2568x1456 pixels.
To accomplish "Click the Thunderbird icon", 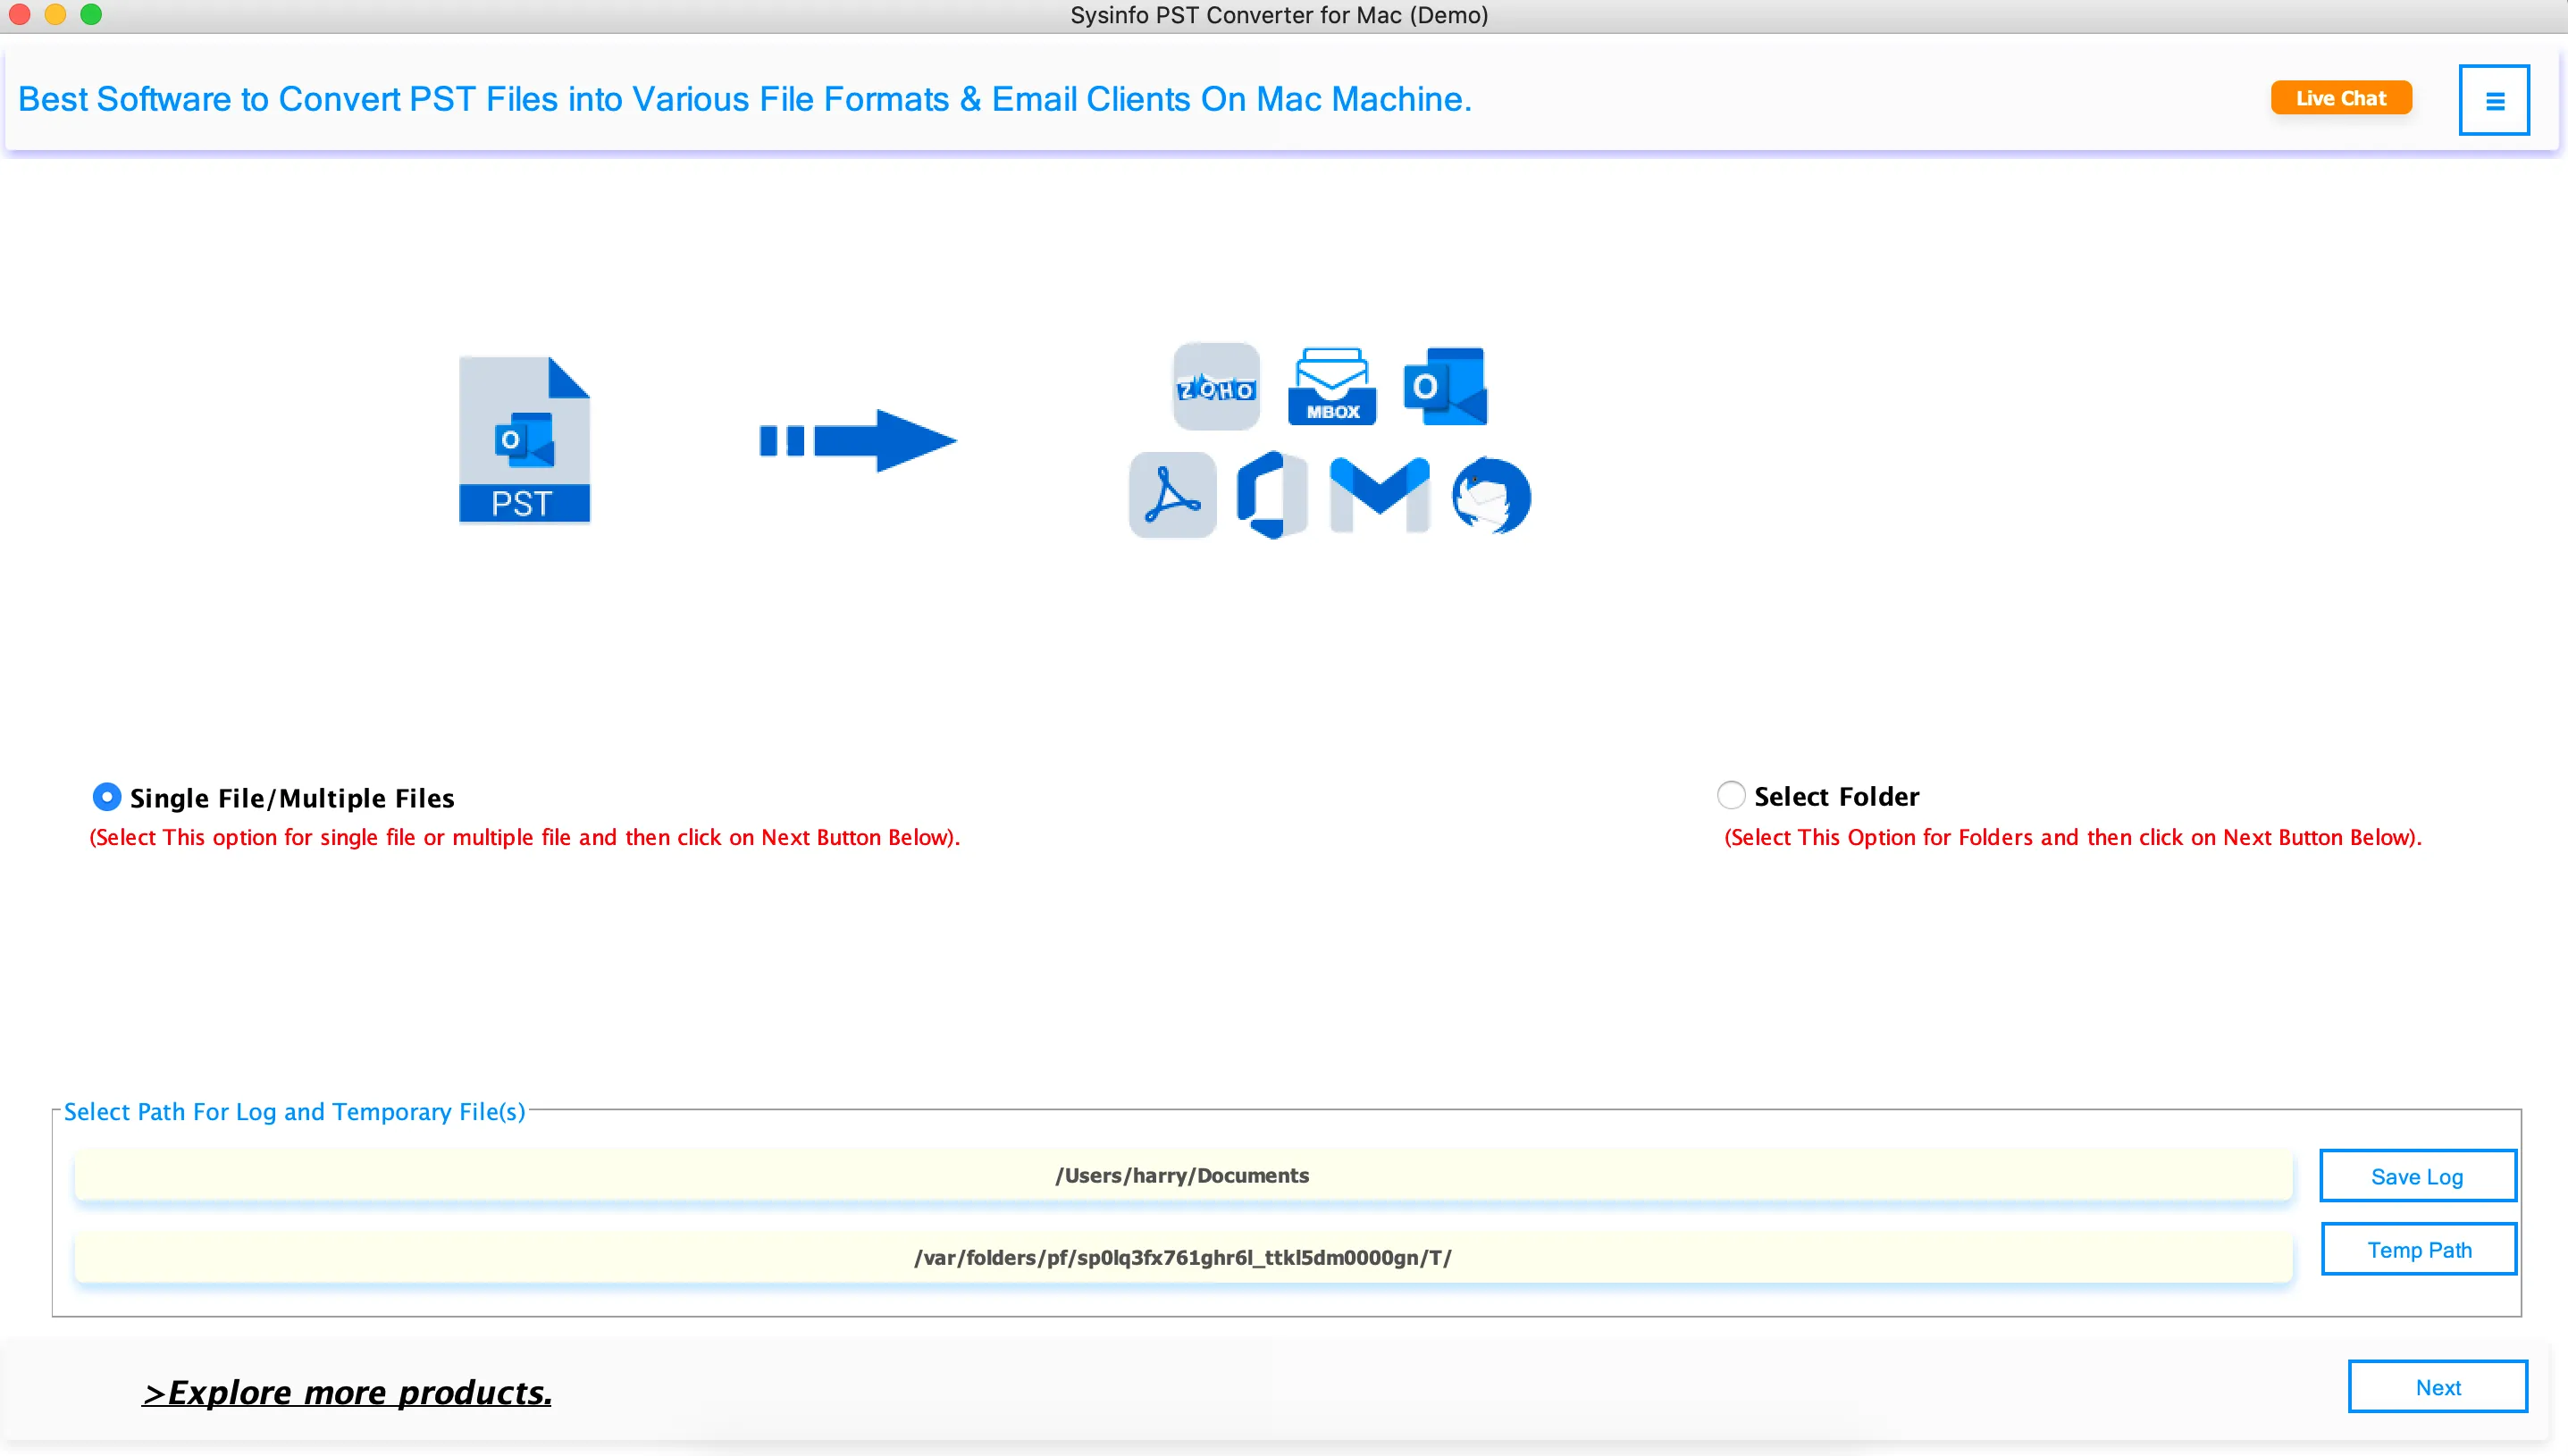I will pyautogui.click(x=1490, y=495).
